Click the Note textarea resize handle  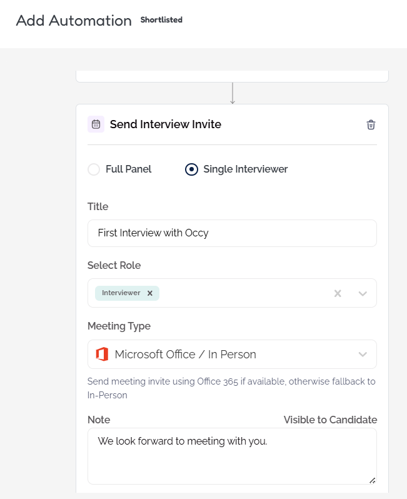tap(372, 480)
